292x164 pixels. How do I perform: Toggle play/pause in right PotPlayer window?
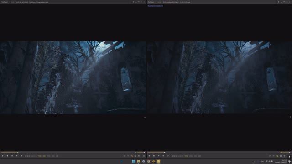pyautogui.click(x=149, y=156)
